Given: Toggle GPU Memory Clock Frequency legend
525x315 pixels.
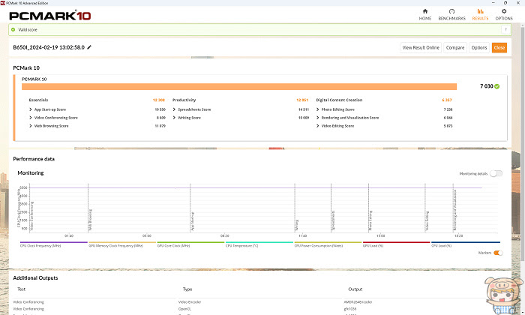Looking at the screenshot, I should tap(122, 244).
